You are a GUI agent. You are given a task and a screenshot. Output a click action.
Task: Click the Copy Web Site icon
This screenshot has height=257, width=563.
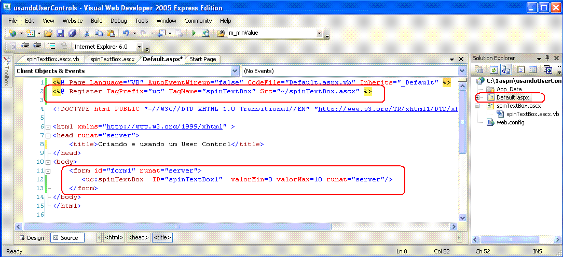pyautogui.click(x=547, y=69)
